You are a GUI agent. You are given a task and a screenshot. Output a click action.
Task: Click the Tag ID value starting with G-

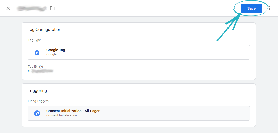point(40,71)
